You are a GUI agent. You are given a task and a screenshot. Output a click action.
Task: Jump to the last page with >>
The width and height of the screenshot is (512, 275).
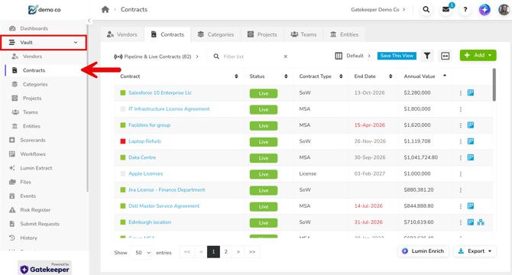click(x=252, y=252)
